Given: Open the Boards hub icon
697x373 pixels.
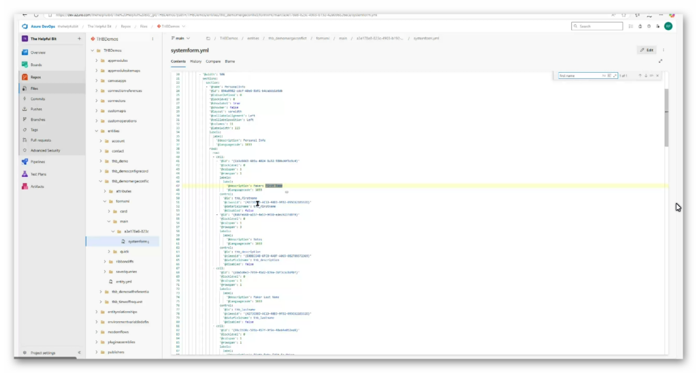Looking at the screenshot, I should point(25,65).
